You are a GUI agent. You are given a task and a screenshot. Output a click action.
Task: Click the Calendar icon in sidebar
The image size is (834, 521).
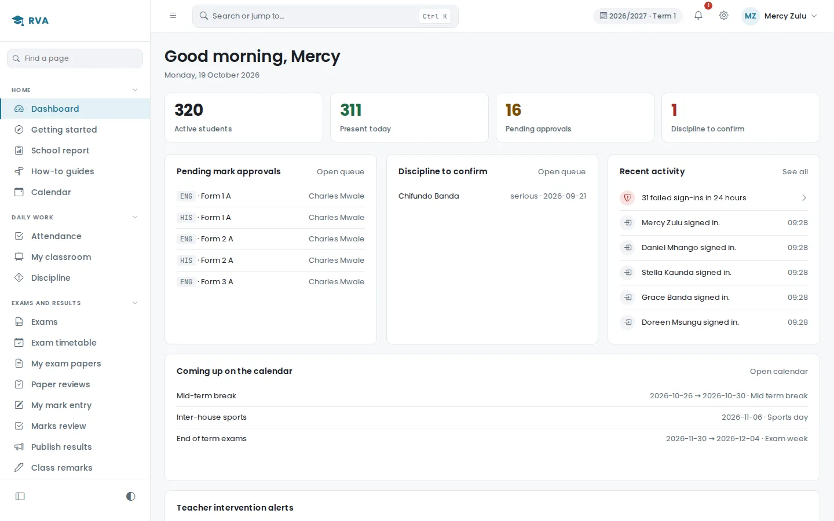pyautogui.click(x=19, y=192)
